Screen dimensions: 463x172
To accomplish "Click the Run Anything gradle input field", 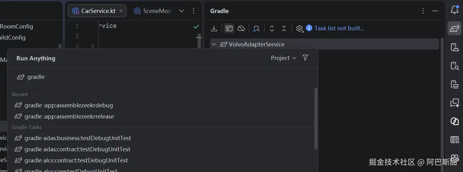I will click(x=163, y=77).
